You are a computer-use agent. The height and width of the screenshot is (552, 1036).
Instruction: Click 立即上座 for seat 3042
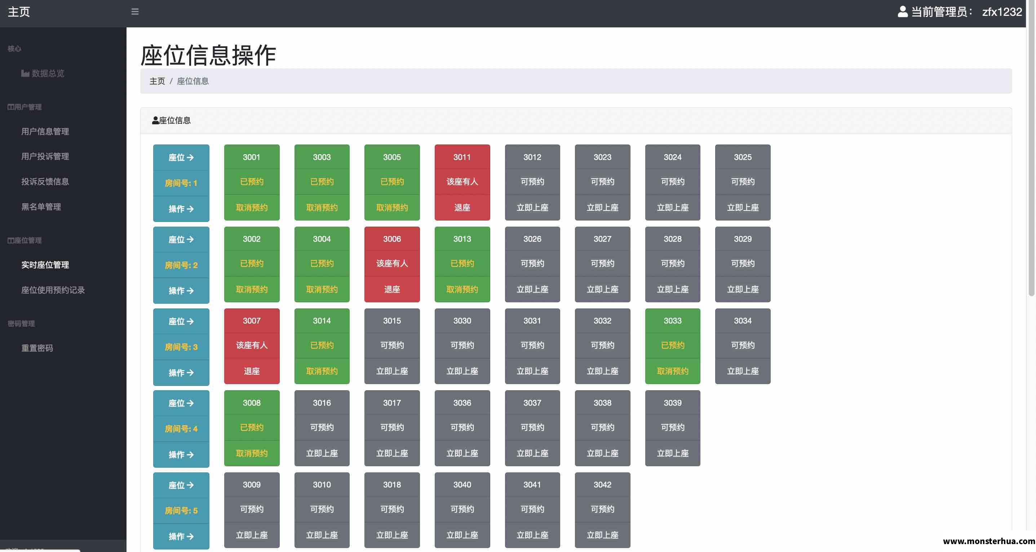[x=602, y=535]
